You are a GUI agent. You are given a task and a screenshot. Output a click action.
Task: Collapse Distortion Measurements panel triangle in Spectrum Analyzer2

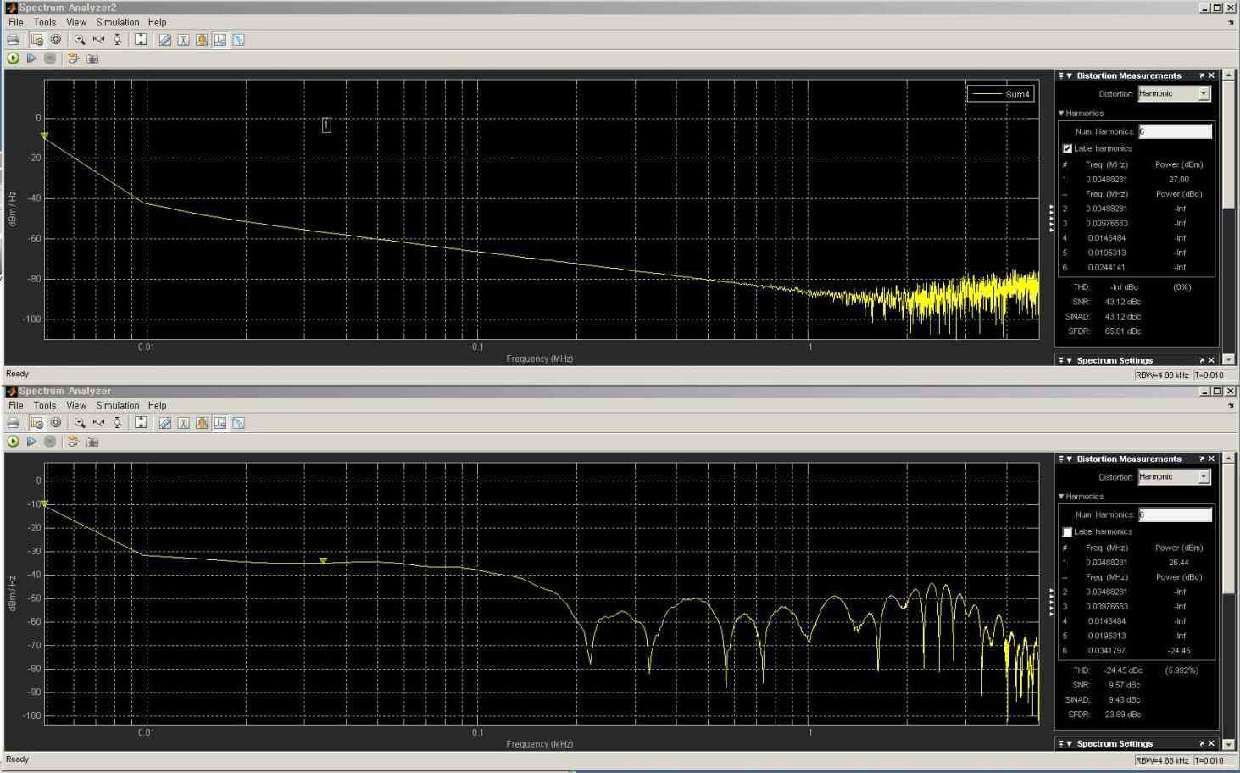1070,75
